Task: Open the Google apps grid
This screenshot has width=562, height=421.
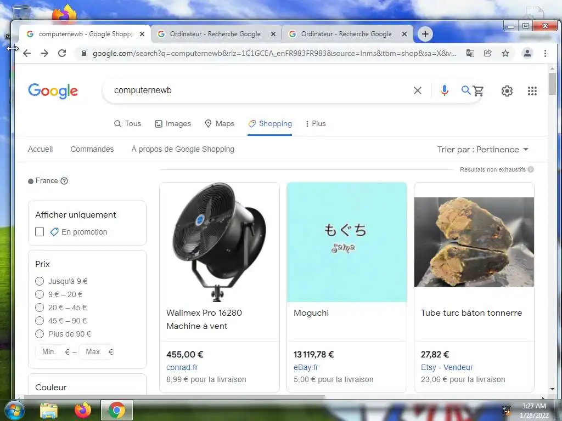Action: (532, 91)
